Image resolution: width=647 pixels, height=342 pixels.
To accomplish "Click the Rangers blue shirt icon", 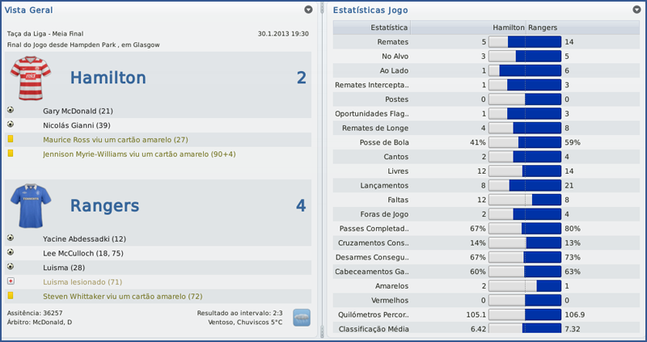I will tap(32, 205).
